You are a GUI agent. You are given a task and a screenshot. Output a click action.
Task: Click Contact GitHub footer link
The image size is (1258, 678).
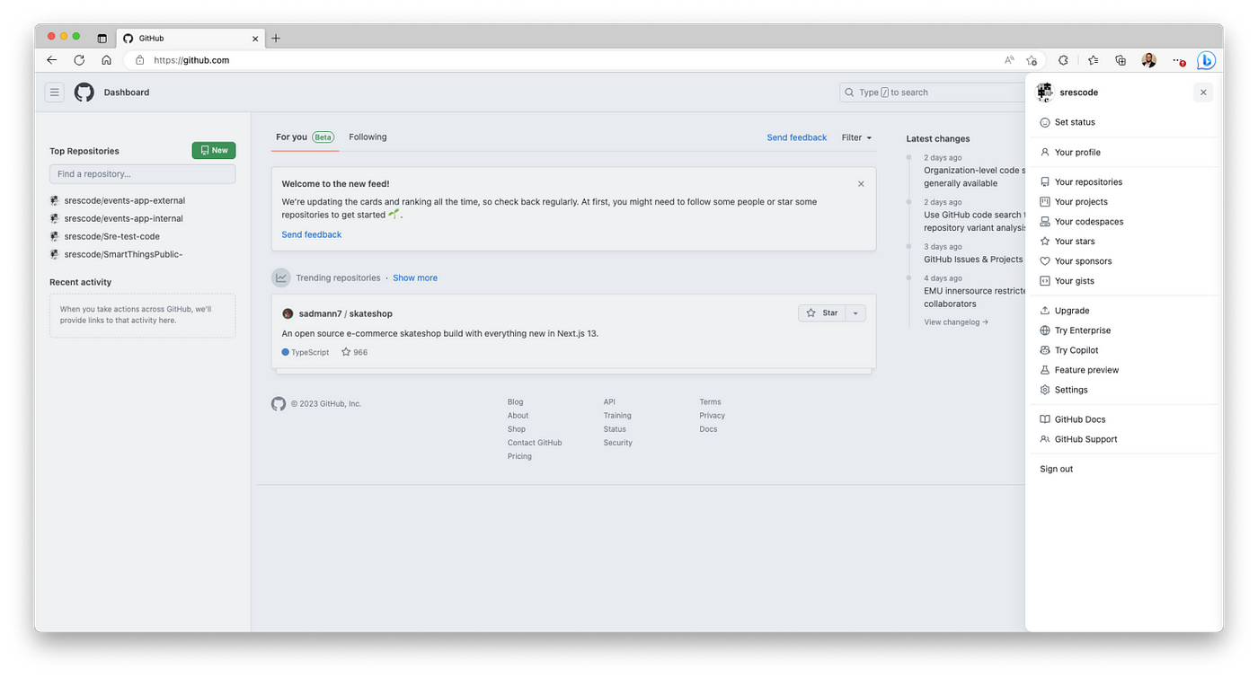tap(535, 444)
